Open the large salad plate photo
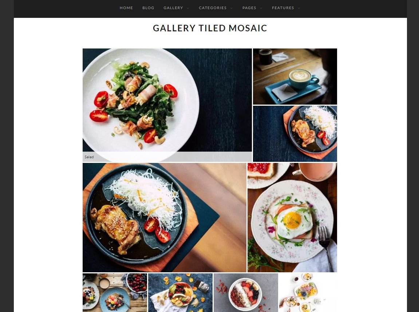The height and width of the screenshot is (312, 419). coord(167,100)
